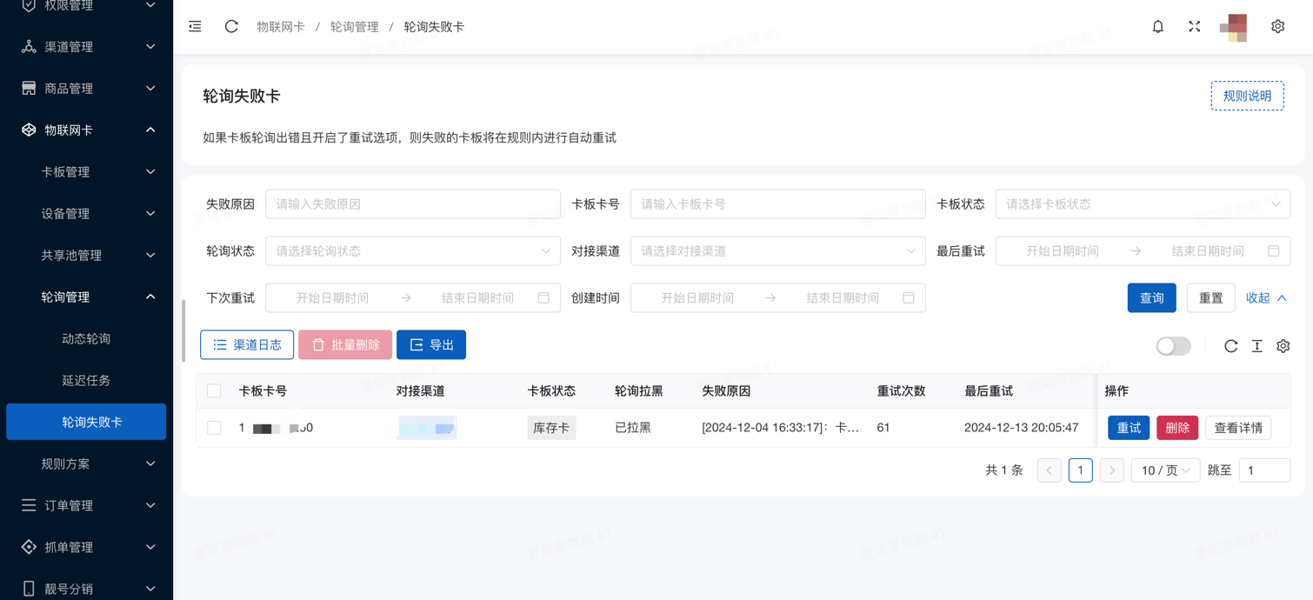
Task: Collapse the sidebar menu icon
Action: click(x=195, y=27)
